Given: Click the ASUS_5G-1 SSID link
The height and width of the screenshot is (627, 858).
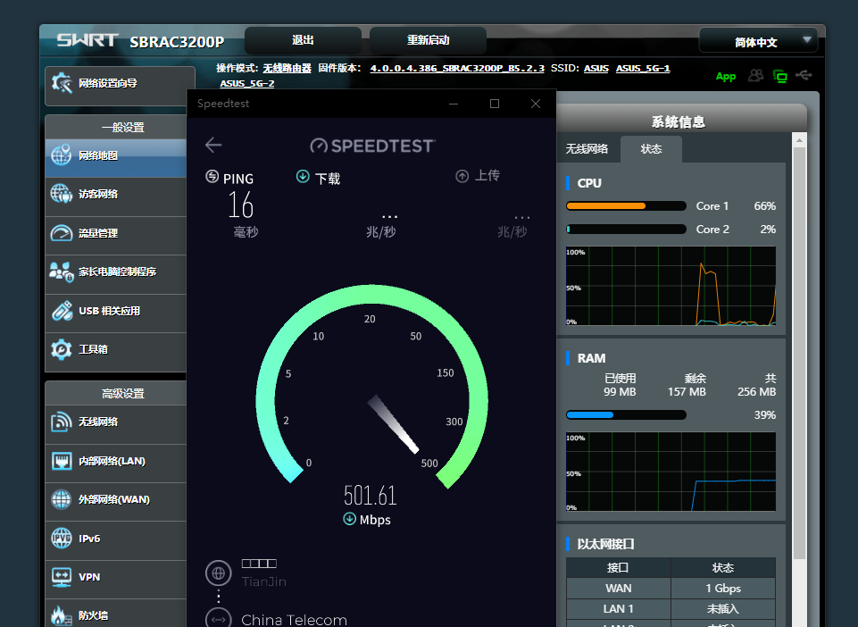Looking at the screenshot, I should [643, 68].
